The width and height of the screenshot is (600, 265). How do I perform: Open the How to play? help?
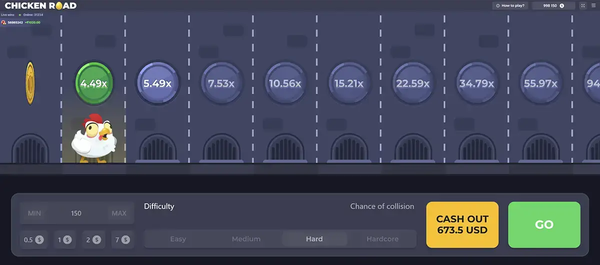click(x=510, y=5)
